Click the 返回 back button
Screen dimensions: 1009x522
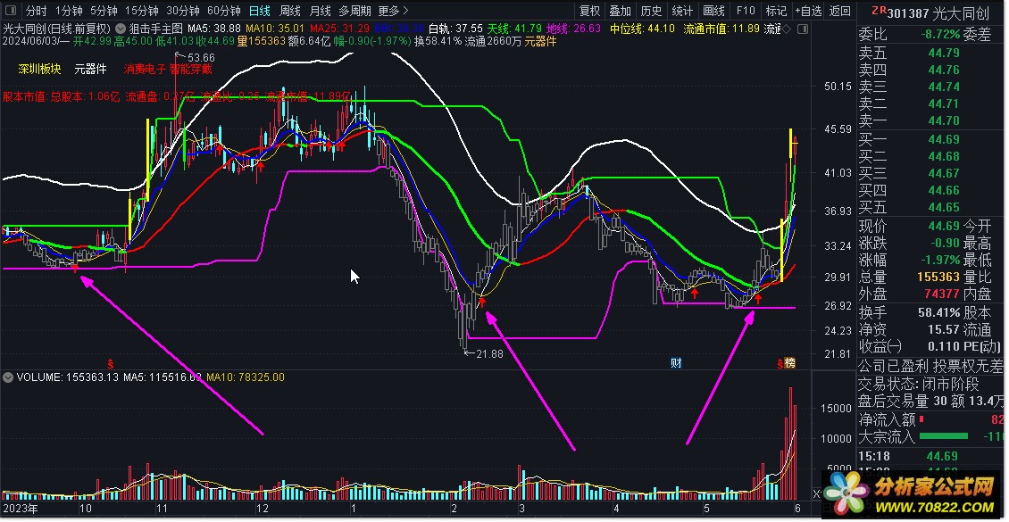[x=839, y=11]
